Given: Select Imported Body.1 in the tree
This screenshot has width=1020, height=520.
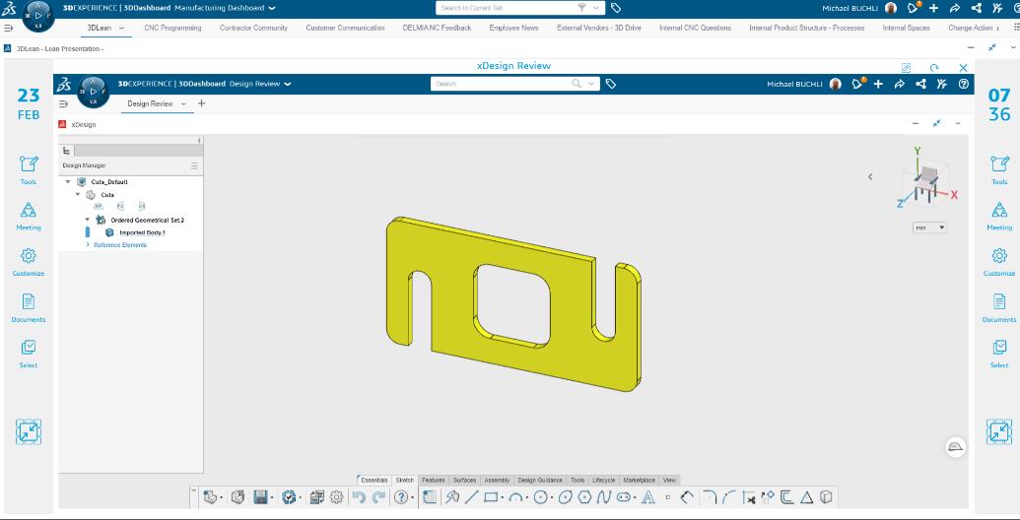Looking at the screenshot, I should pyautogui.click(x=142, y=232).
